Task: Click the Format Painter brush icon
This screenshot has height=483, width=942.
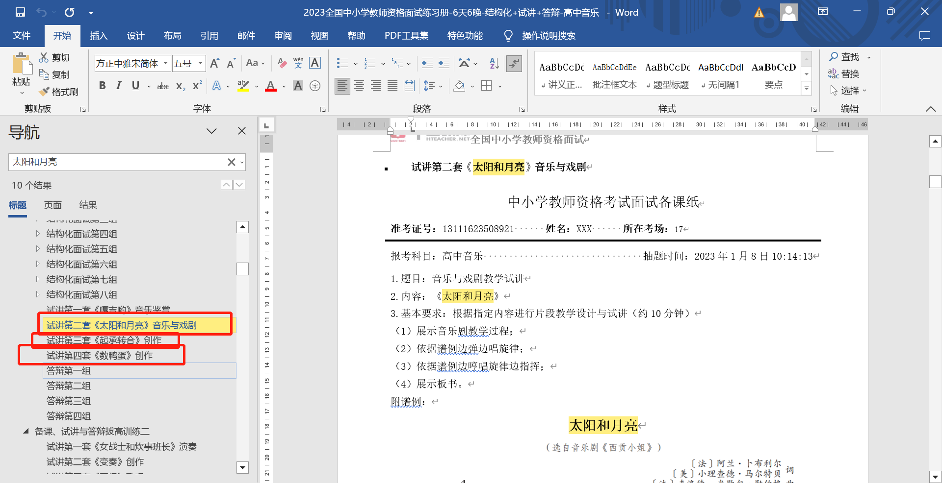Action: (45, 92)
